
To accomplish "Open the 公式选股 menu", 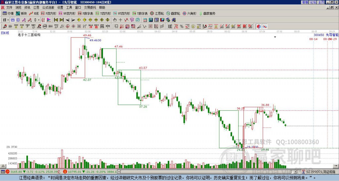I will 48,8.
